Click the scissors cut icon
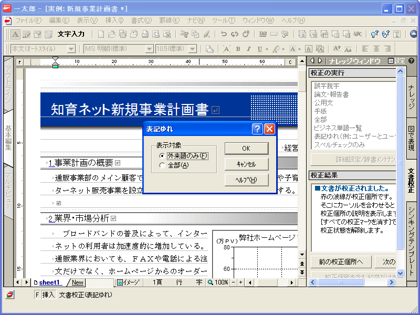 pyautogui.click(x=184, y=34)
